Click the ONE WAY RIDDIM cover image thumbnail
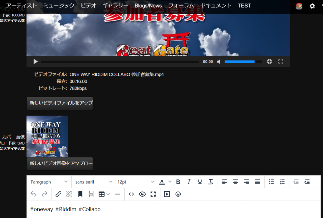Image resolution: width=323 pixels, height=218 pixels. click(47, 136)
